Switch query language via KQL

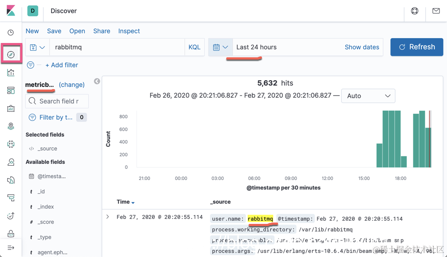[194, 47]
